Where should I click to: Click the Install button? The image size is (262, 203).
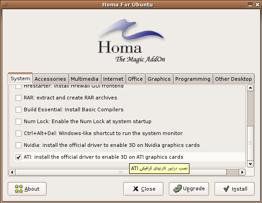[235, 189]
